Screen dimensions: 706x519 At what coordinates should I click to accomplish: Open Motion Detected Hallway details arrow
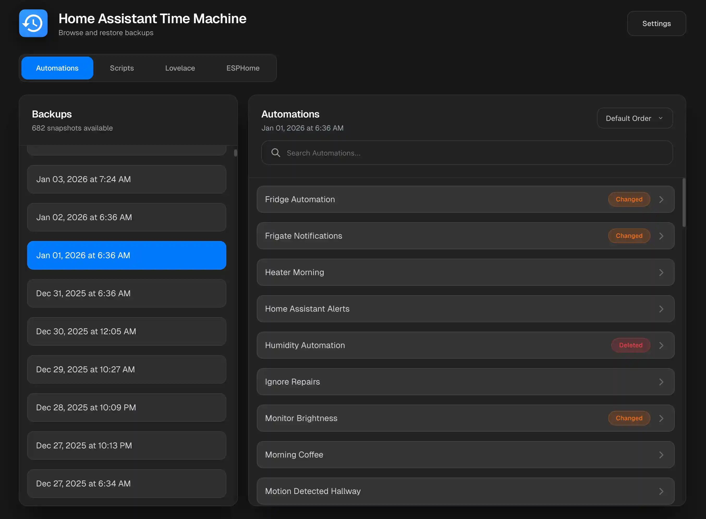(662, 491)
